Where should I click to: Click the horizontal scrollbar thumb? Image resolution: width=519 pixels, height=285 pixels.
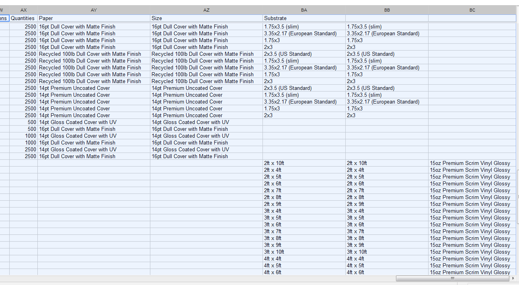pyautogui.click(x=452, y=278)
